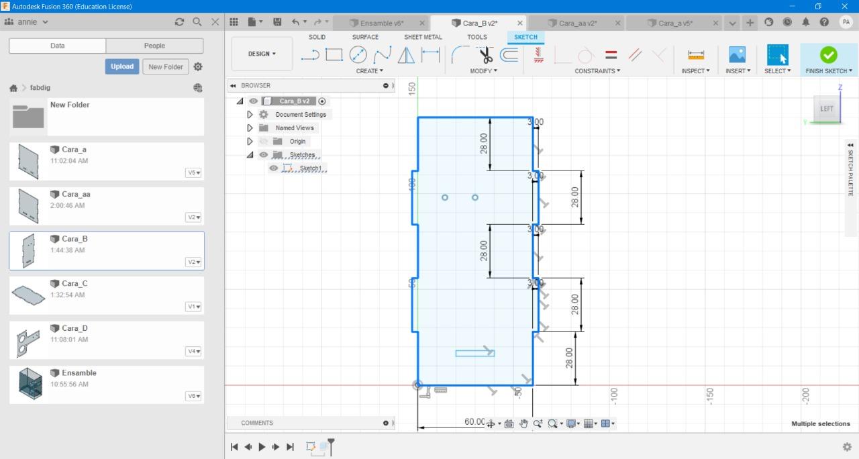Apply the Equal constraint
This screenshot has height=459, width=859.
[611, 55]
